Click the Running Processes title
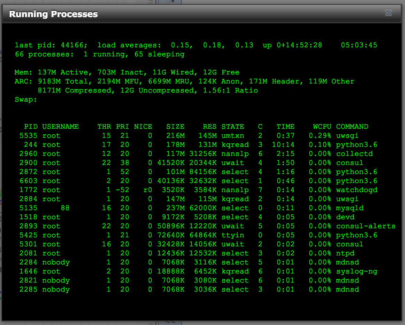Image resolution: width=405 pixels, height=325 pixels. click(54, 14)
